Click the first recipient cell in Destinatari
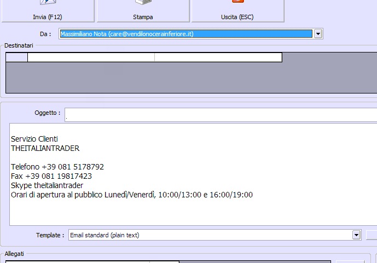Viewport: 377px width, 263px height. click(91, 57)
